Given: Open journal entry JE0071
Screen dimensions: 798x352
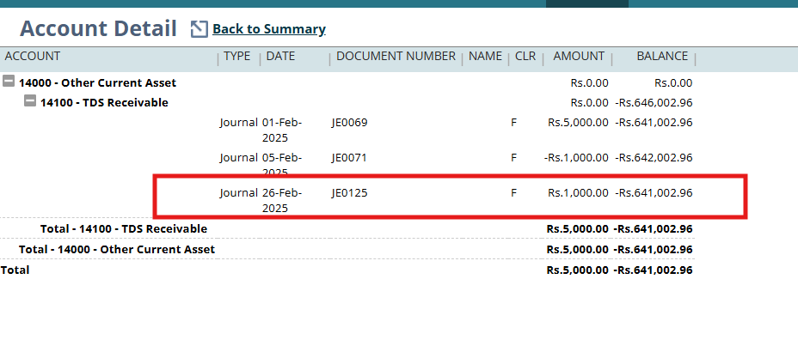Looking at the screenshot, I should tap(349, 158).
